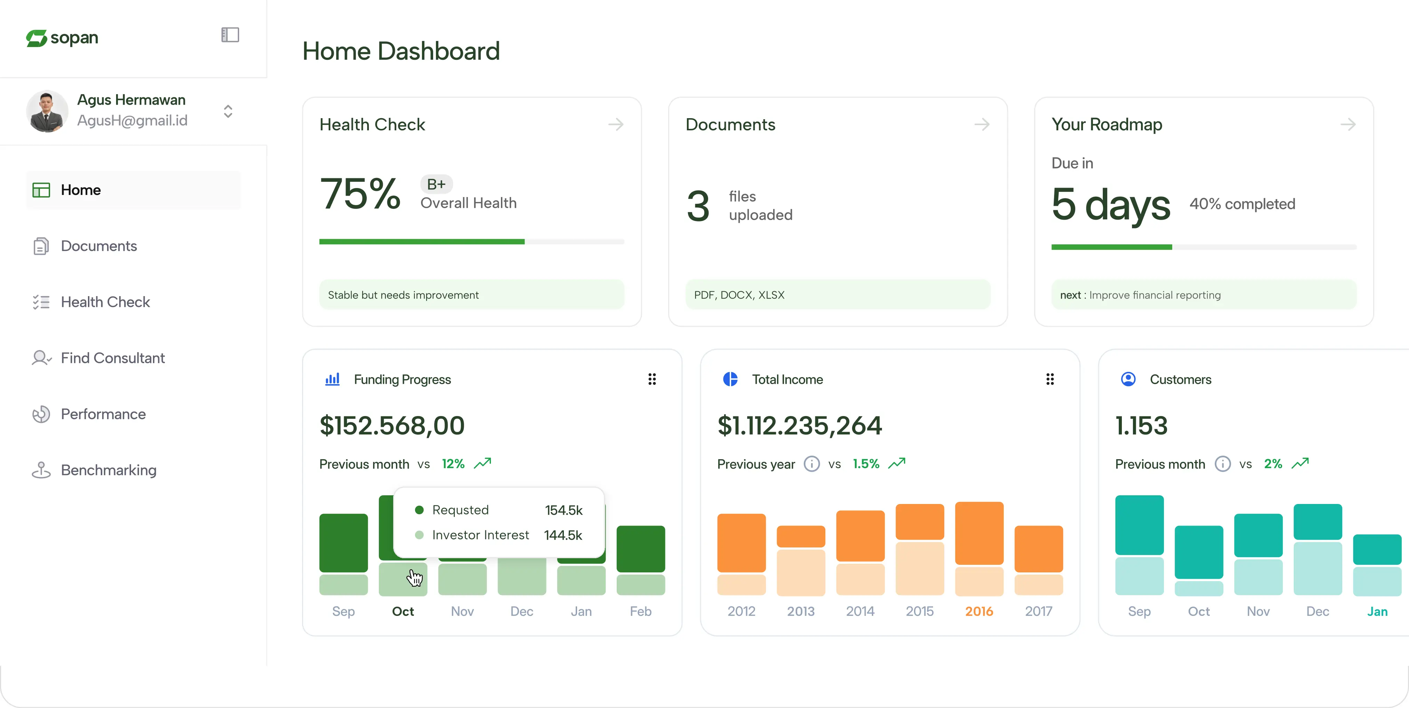Collapse the sidebar panel
The image size is (1409, 708).
(230, 35)
